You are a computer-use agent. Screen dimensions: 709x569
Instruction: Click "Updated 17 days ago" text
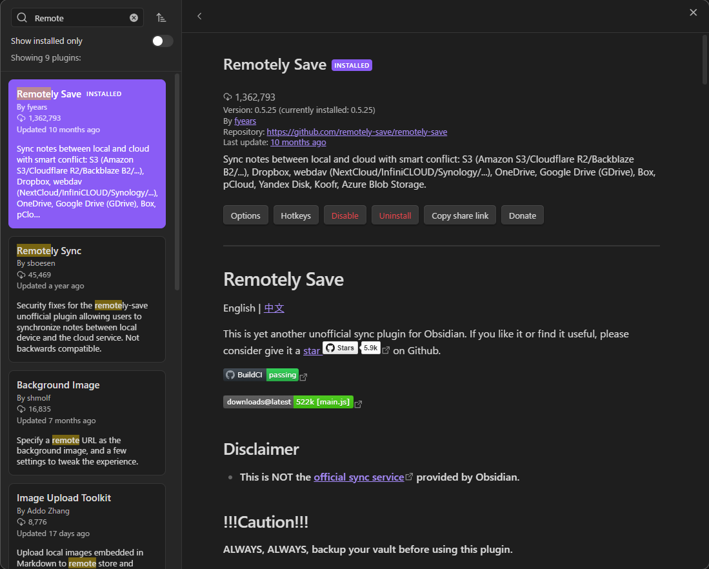click(x=53, y=534)
